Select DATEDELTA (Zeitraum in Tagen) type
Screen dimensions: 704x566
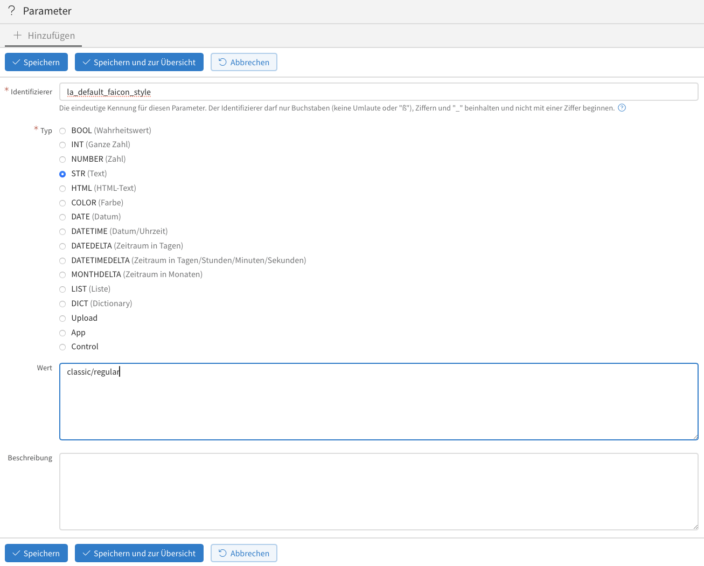pos(62,246)
